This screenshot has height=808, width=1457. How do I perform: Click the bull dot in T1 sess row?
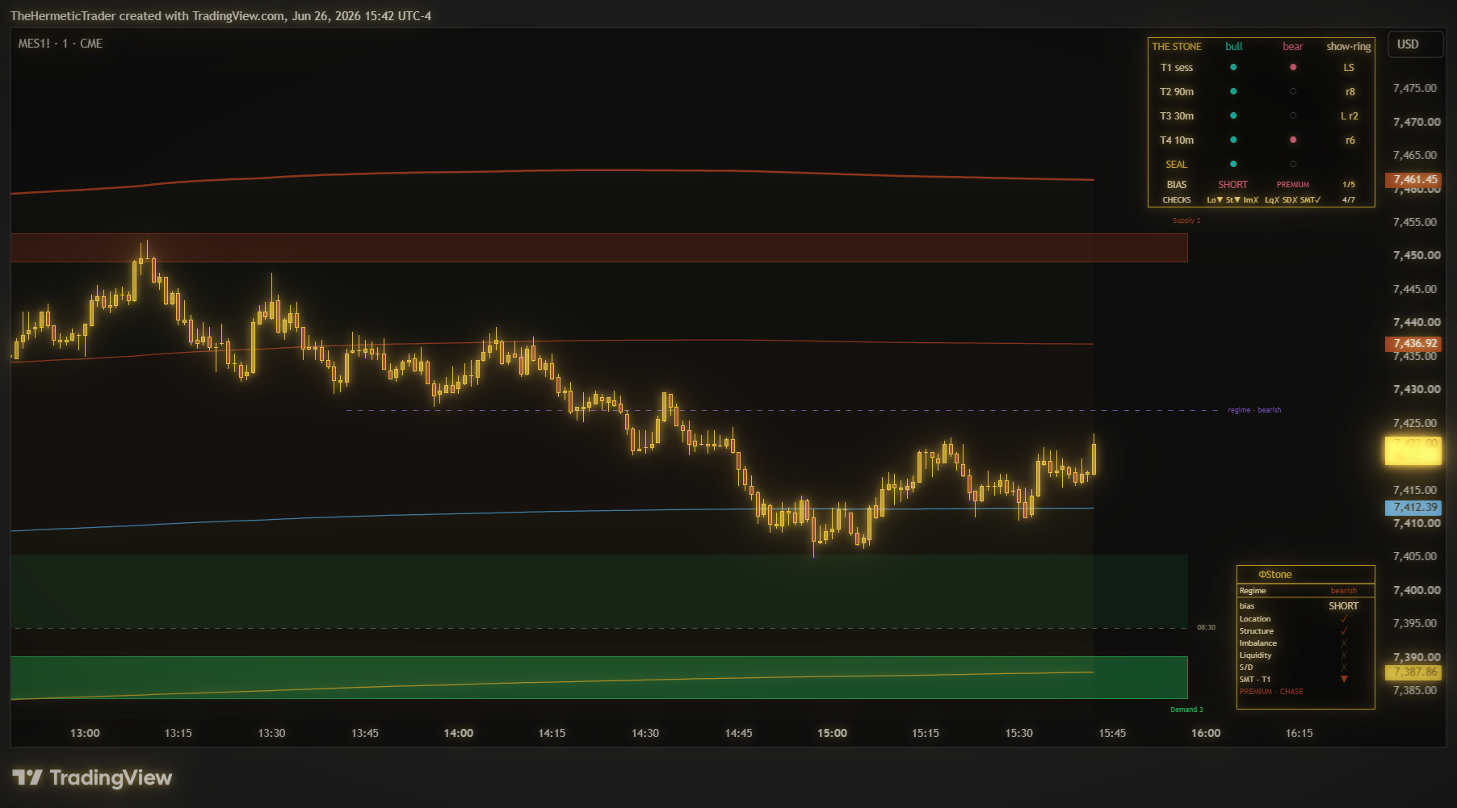point(1233,67)
